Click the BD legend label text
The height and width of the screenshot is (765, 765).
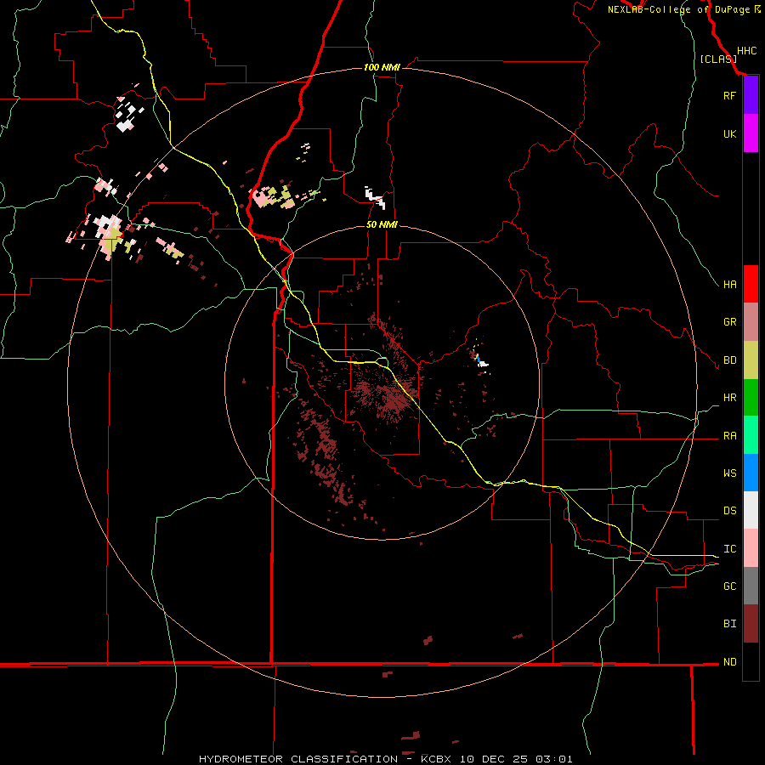(729, 360)
